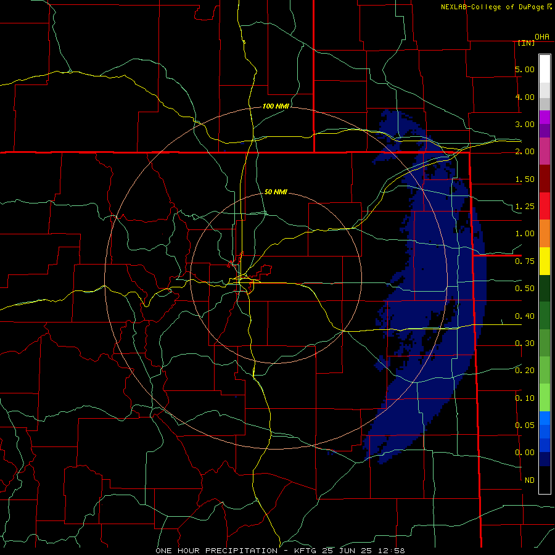
Task: Click the 0.05 legend value
Action: pos(525,425)
